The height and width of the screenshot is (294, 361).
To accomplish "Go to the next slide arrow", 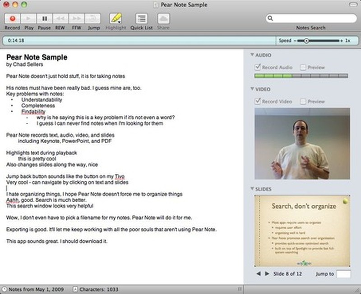I will click(267, 274).
